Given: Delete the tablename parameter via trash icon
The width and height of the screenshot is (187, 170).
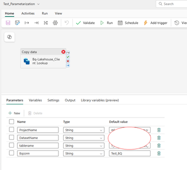Looking at the screenshot, I should point(159,146).
